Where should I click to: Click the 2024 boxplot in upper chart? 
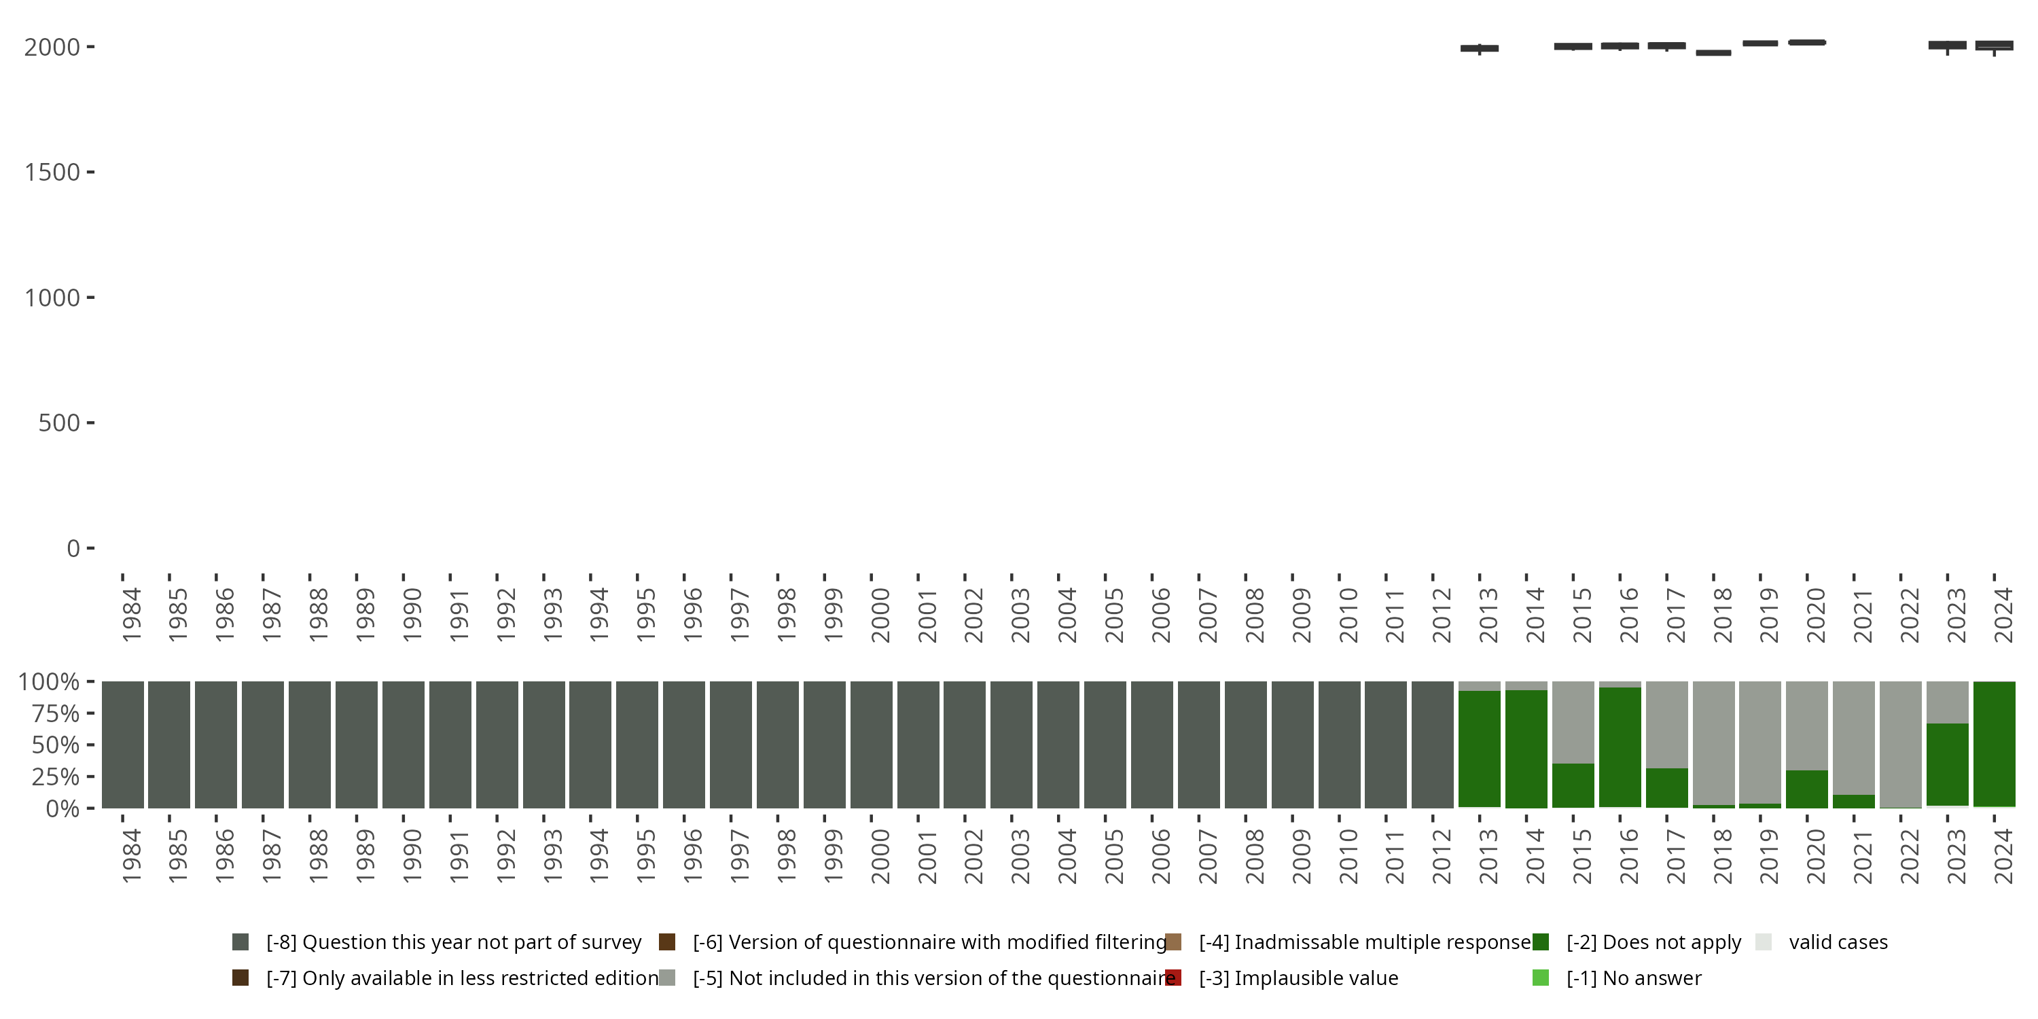click(1995, 45)
